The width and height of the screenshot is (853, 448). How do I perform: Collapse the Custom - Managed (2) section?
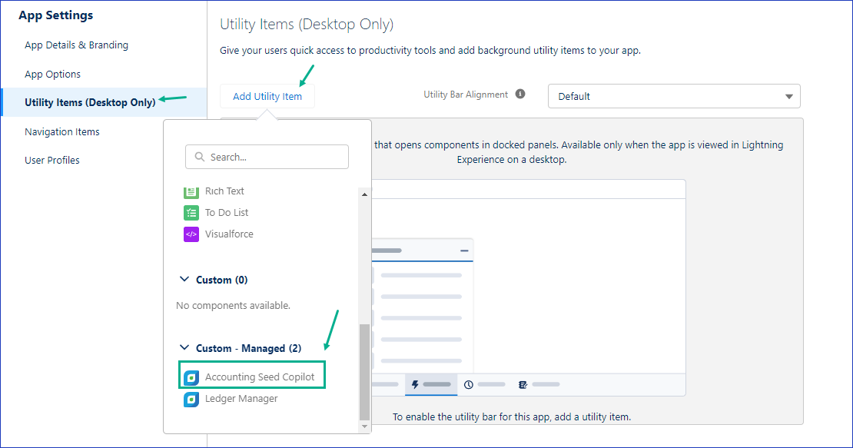tap(184, 348)
